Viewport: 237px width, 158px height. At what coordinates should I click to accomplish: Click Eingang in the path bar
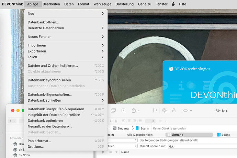click(x=121, y=128)
